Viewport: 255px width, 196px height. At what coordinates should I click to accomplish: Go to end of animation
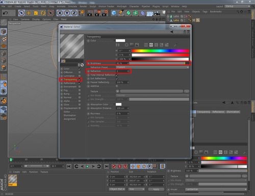click(107, 166)
